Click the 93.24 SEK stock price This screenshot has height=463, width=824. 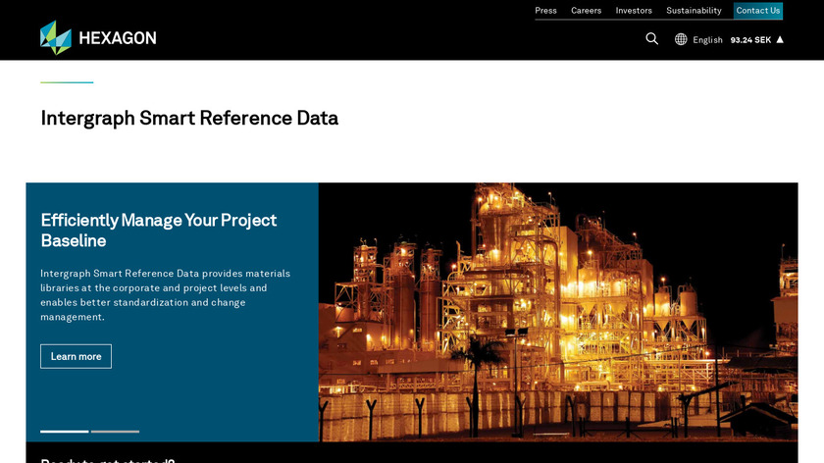pyautogui.click(x=750, y=40)
